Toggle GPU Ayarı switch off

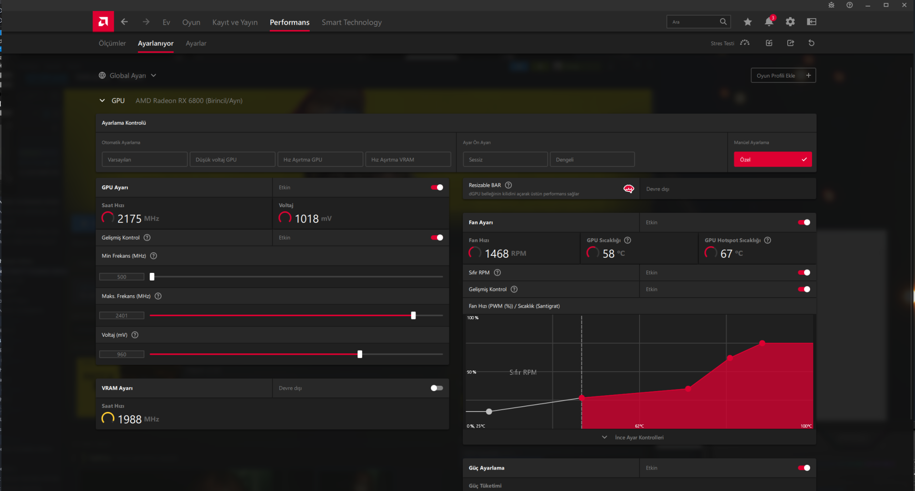(x=437, y=187)
